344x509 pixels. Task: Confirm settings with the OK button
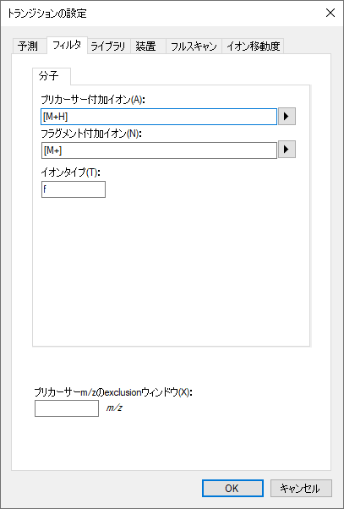click(x=232, y=488)
